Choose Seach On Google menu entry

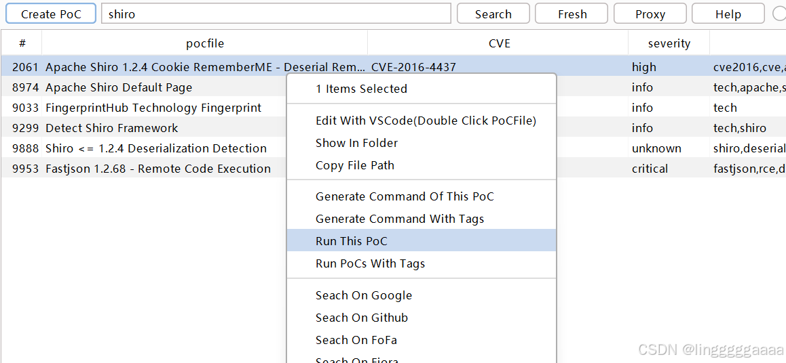[x=422, y=295]
